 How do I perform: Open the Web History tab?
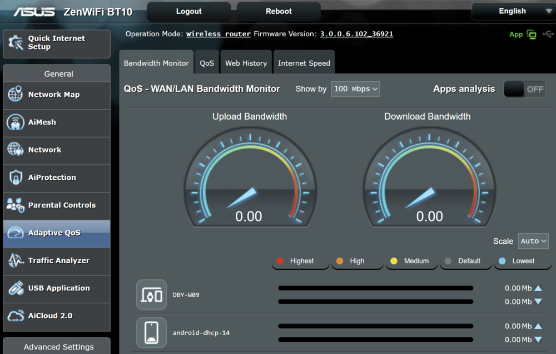point(246,63)
